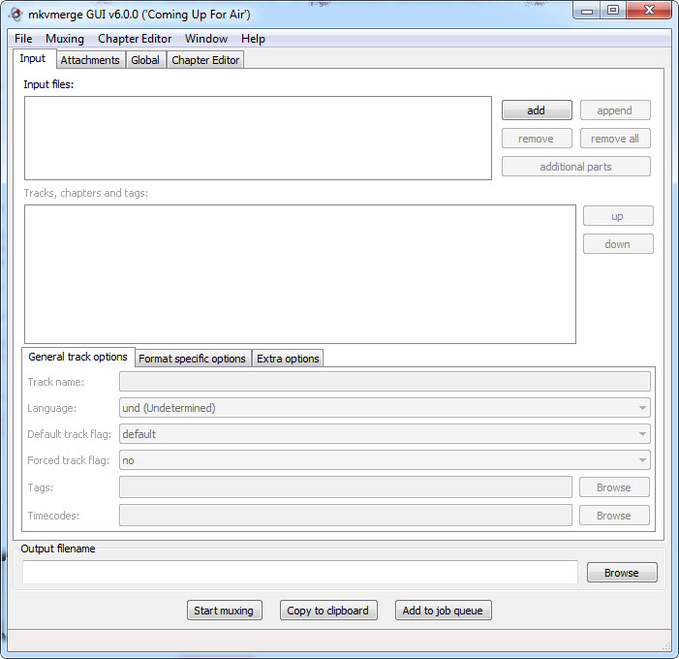Minimize the mkvmerge GUI window
Image resolution: width=679 pixels, height=659 pixels.
click(587, 11)
